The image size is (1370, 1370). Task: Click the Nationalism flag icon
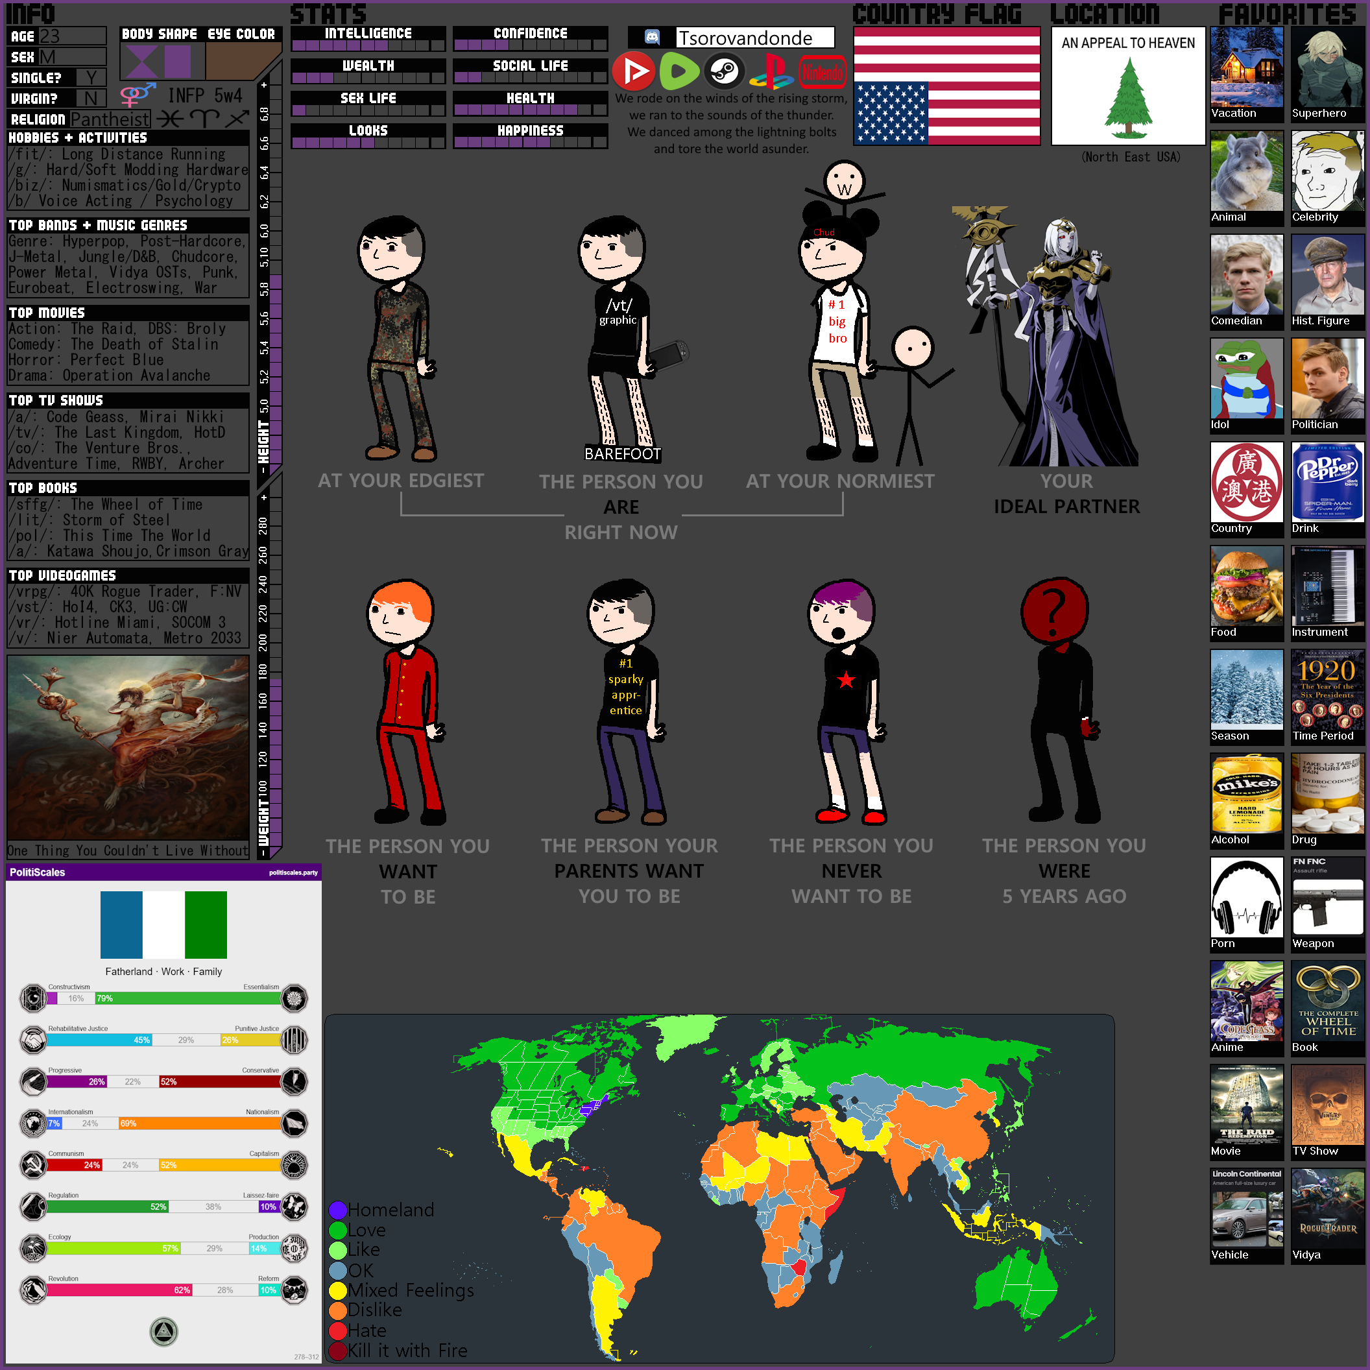click(x=294, y=1124)
